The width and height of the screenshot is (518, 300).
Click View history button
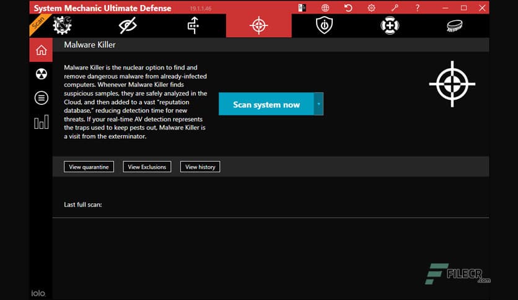pos(200,167)
